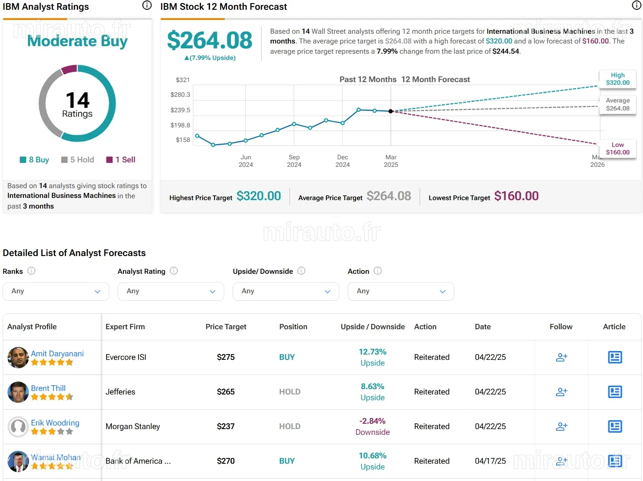Click the Detailed List of Analyst Forecasts heading
This screenshot has width=643, height=481.
[74, 253]
